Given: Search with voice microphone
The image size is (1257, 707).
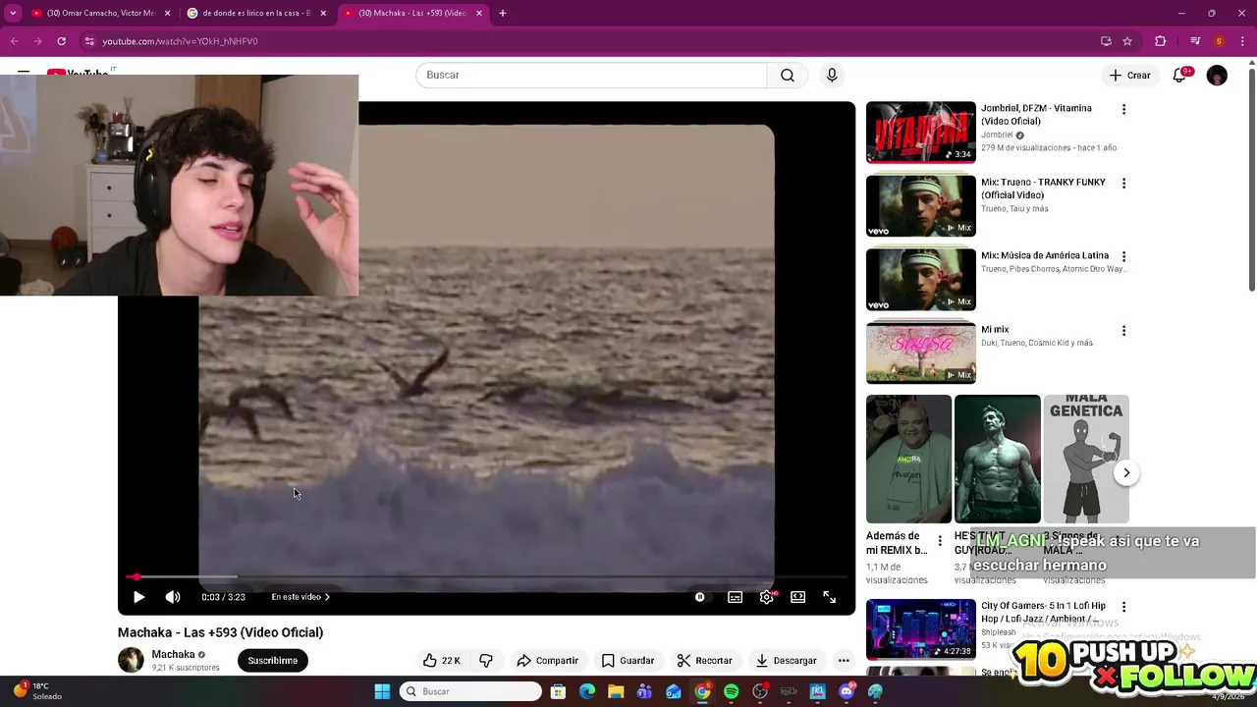Looking at the screenshot, I should [x=832, y=75].
